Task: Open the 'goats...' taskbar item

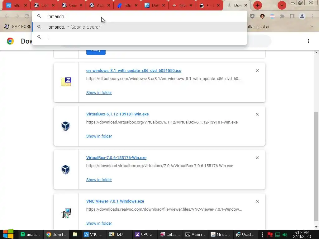Action: coord(31,235)
